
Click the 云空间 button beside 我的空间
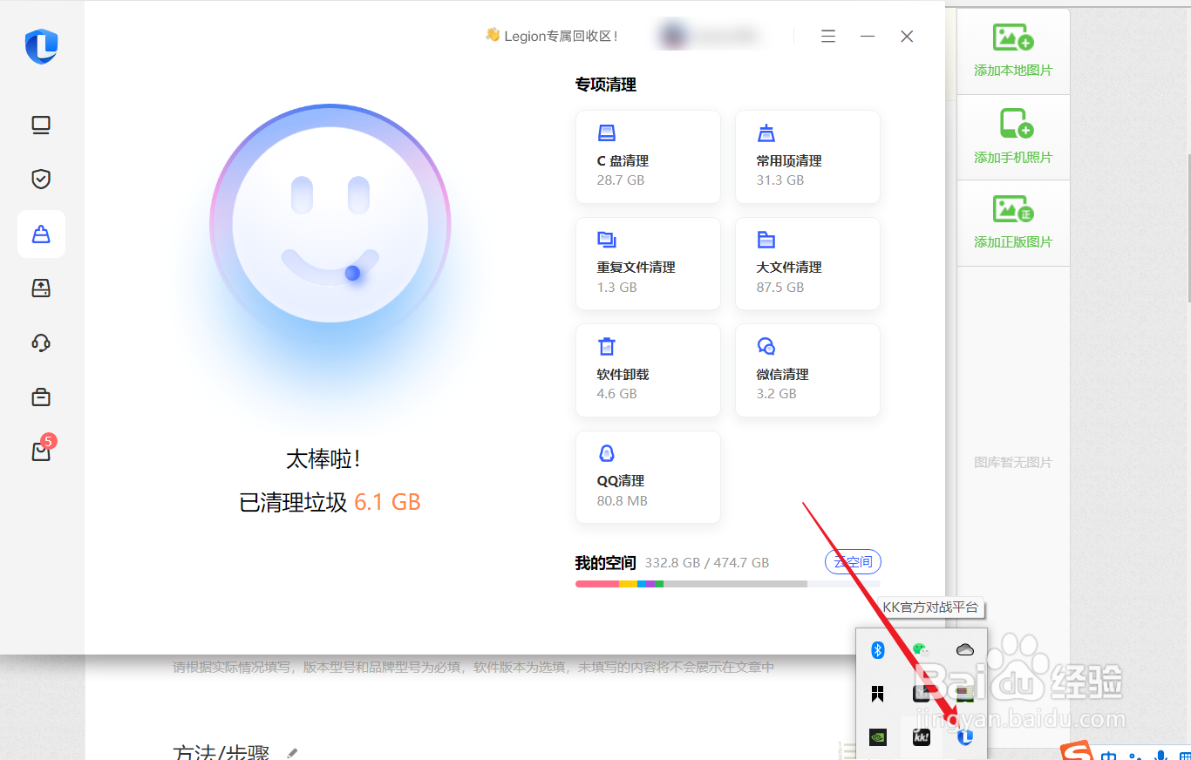tap(853, 561)
